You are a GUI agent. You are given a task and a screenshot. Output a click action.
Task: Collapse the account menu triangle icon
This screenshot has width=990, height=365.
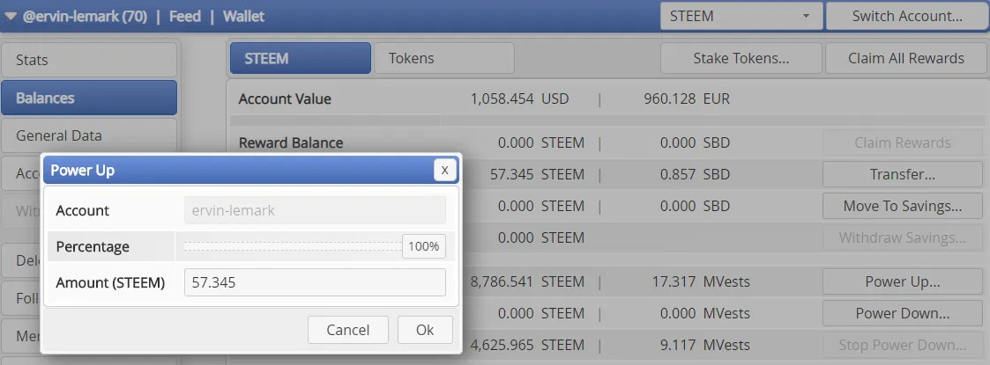10,17
